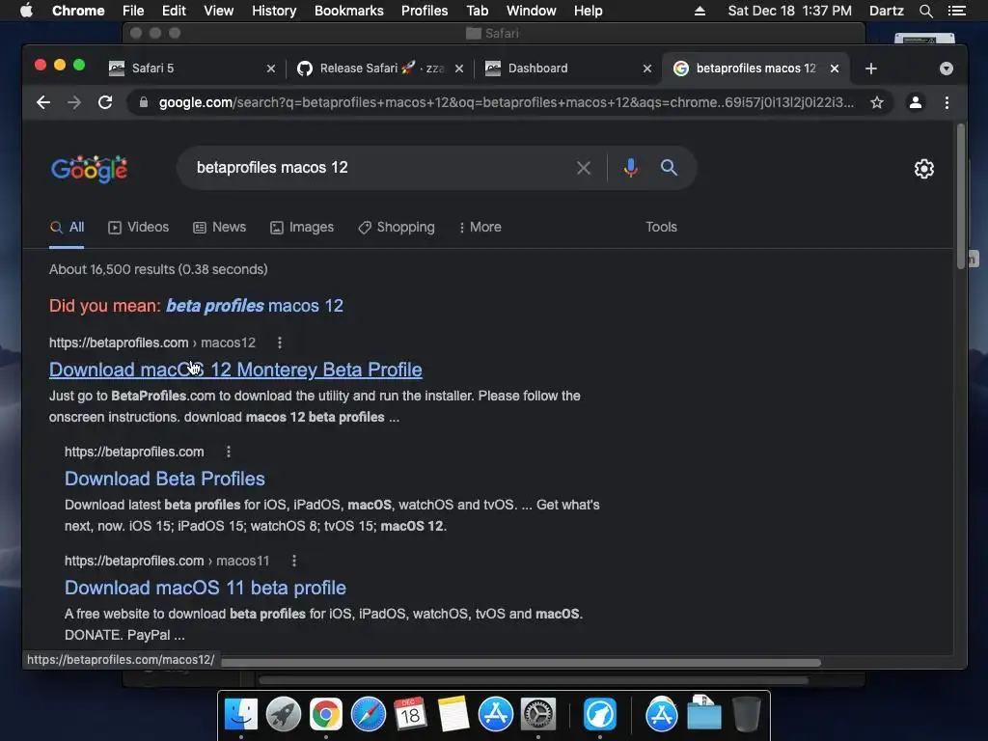
Task: Open the Apple menu
Action: coord(26,11)
